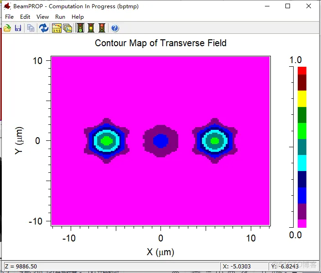Click the red swatch on the color scale
321x273 pixels.
coord(302,70)
